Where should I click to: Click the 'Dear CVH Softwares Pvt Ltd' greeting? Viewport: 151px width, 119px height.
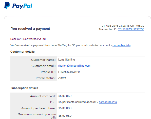coord(28,39)
